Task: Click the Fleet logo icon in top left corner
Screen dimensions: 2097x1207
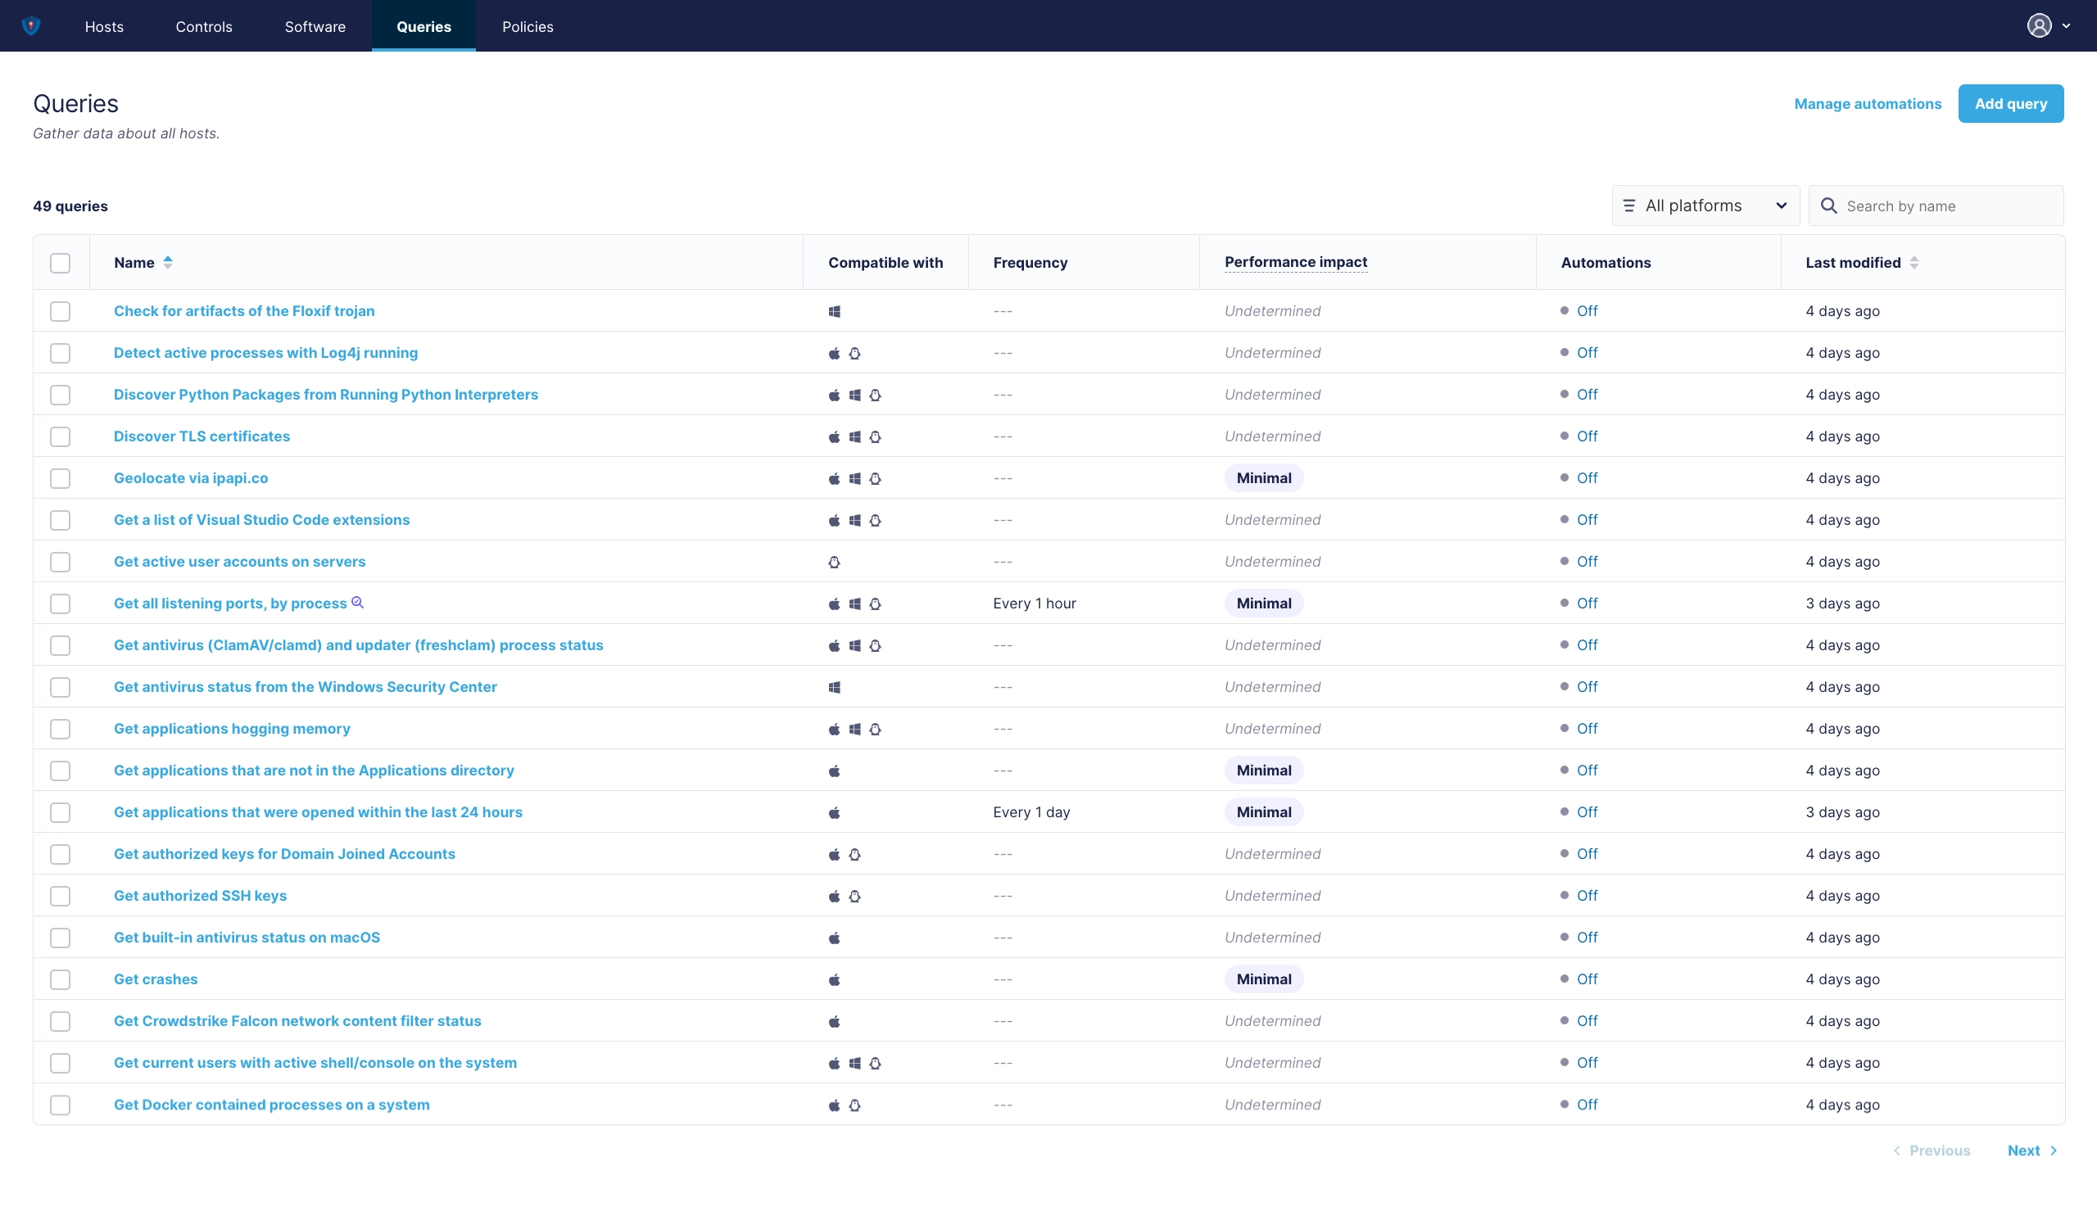Action: click(x=30, y=26)
